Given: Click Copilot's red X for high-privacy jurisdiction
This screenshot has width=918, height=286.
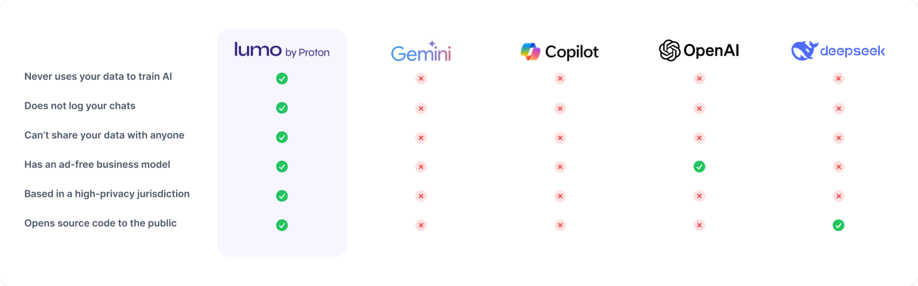Looking at the screenshot, I should tap(560, 196).
